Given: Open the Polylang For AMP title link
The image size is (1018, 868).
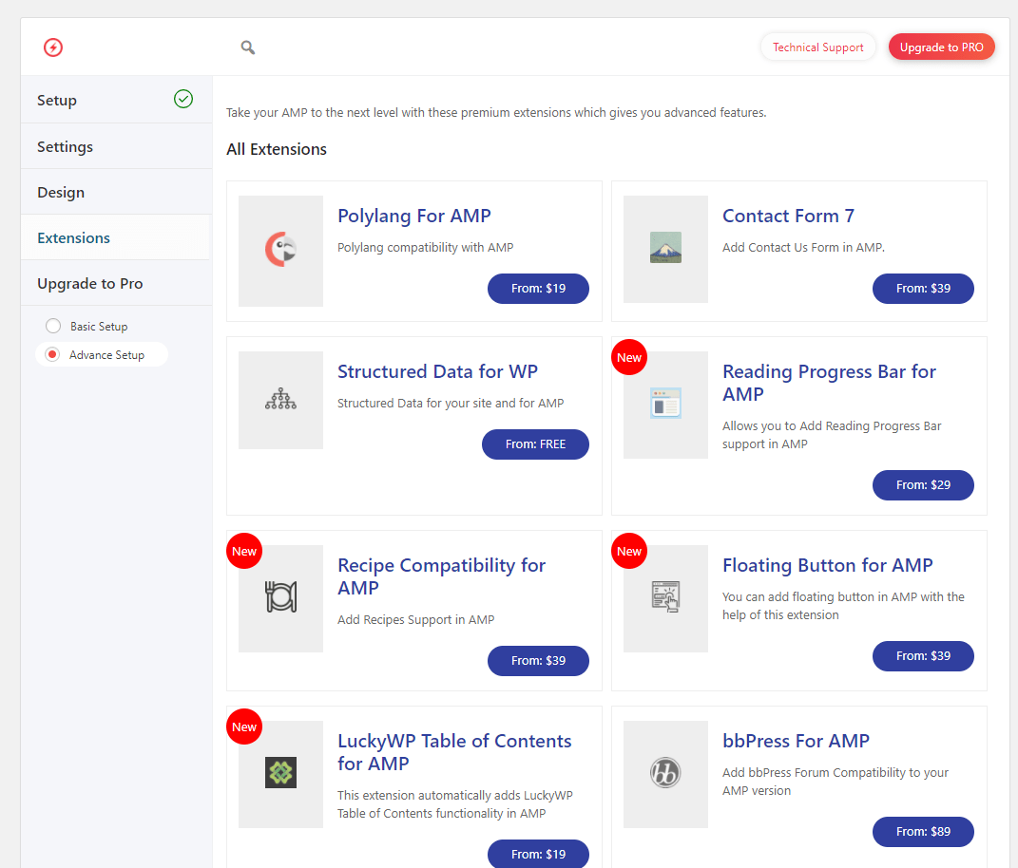Looking at the screenshot, I should click(x=414, y=216).
